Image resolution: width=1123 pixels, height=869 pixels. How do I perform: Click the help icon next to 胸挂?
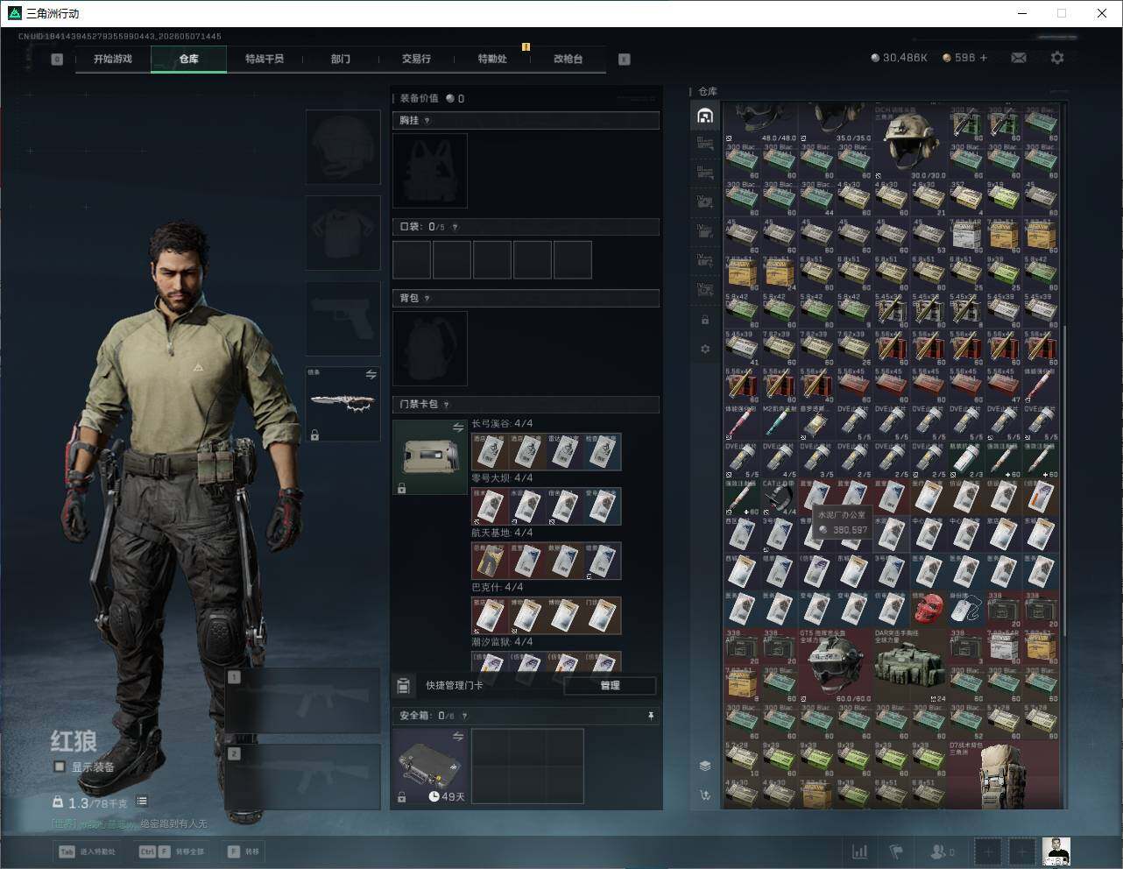427,121
